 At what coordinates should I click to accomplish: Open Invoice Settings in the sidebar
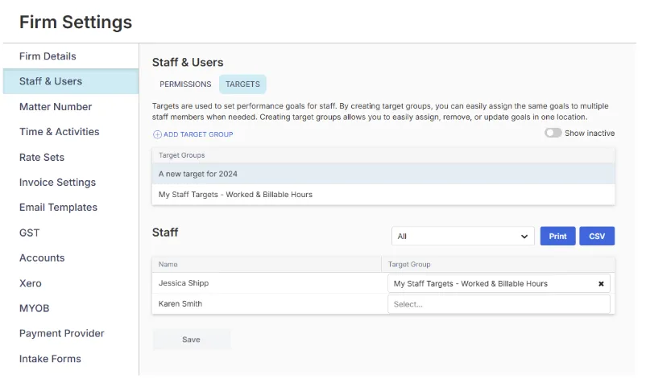[71, 183]
